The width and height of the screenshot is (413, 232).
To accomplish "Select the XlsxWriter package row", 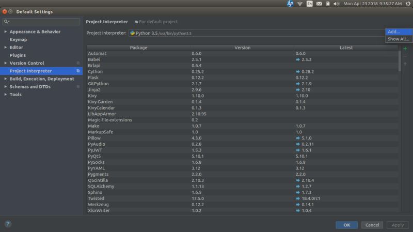I will point(242,211).
